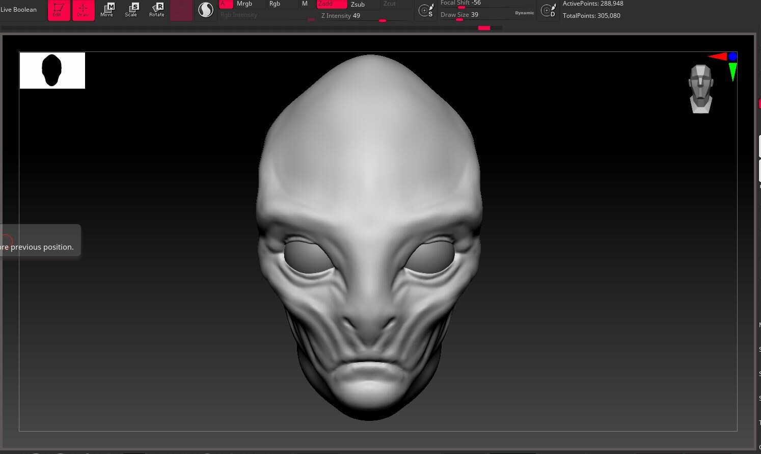This screenshot has height=454, width=761.
Task: Toggle Mrgb material color mode
Action: coord(250,4)
